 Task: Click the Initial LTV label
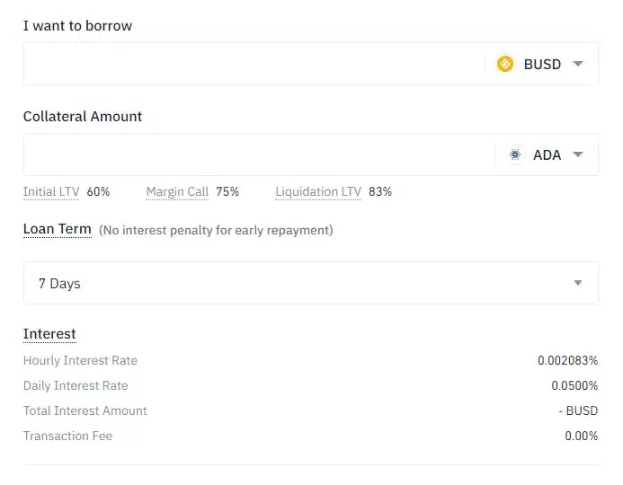[51, 191]
